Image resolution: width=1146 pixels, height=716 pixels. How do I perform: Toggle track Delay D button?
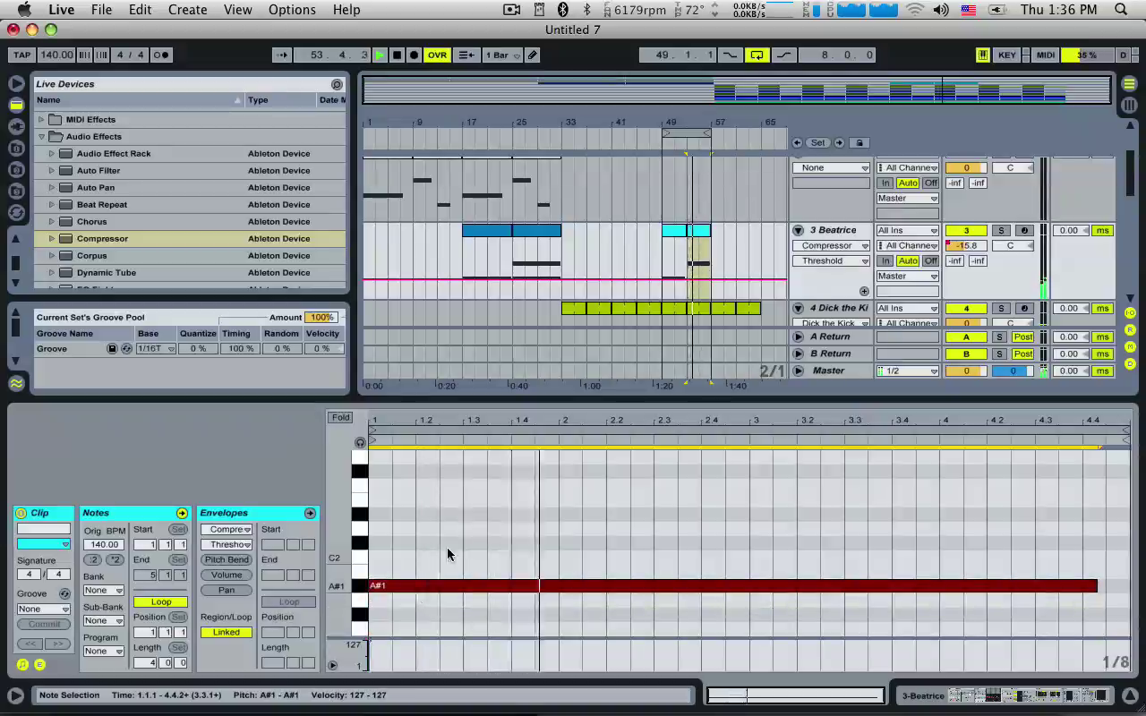coord(1130,363)
